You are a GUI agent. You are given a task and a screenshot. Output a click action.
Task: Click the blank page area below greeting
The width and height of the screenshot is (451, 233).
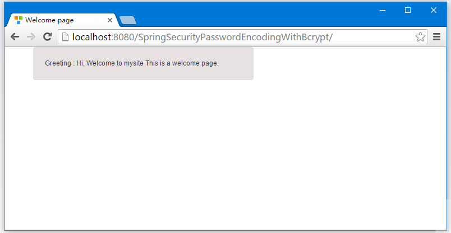(225, 155)
